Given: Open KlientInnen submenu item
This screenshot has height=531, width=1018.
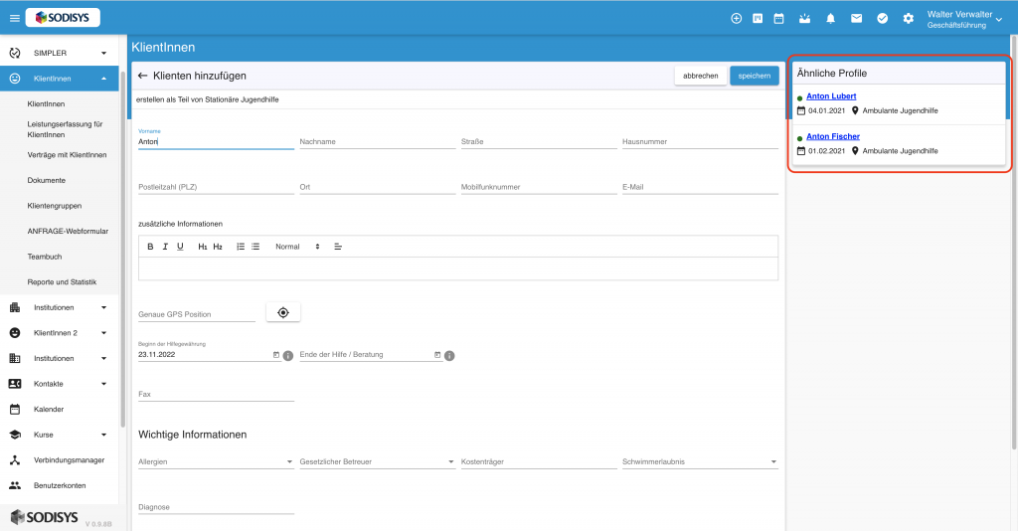Looking at the screenshot, I should click(x=46, y=103).
